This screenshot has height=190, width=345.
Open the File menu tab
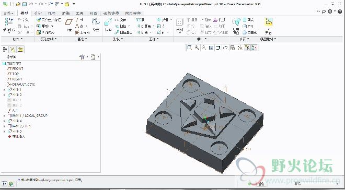pos(9,13)
